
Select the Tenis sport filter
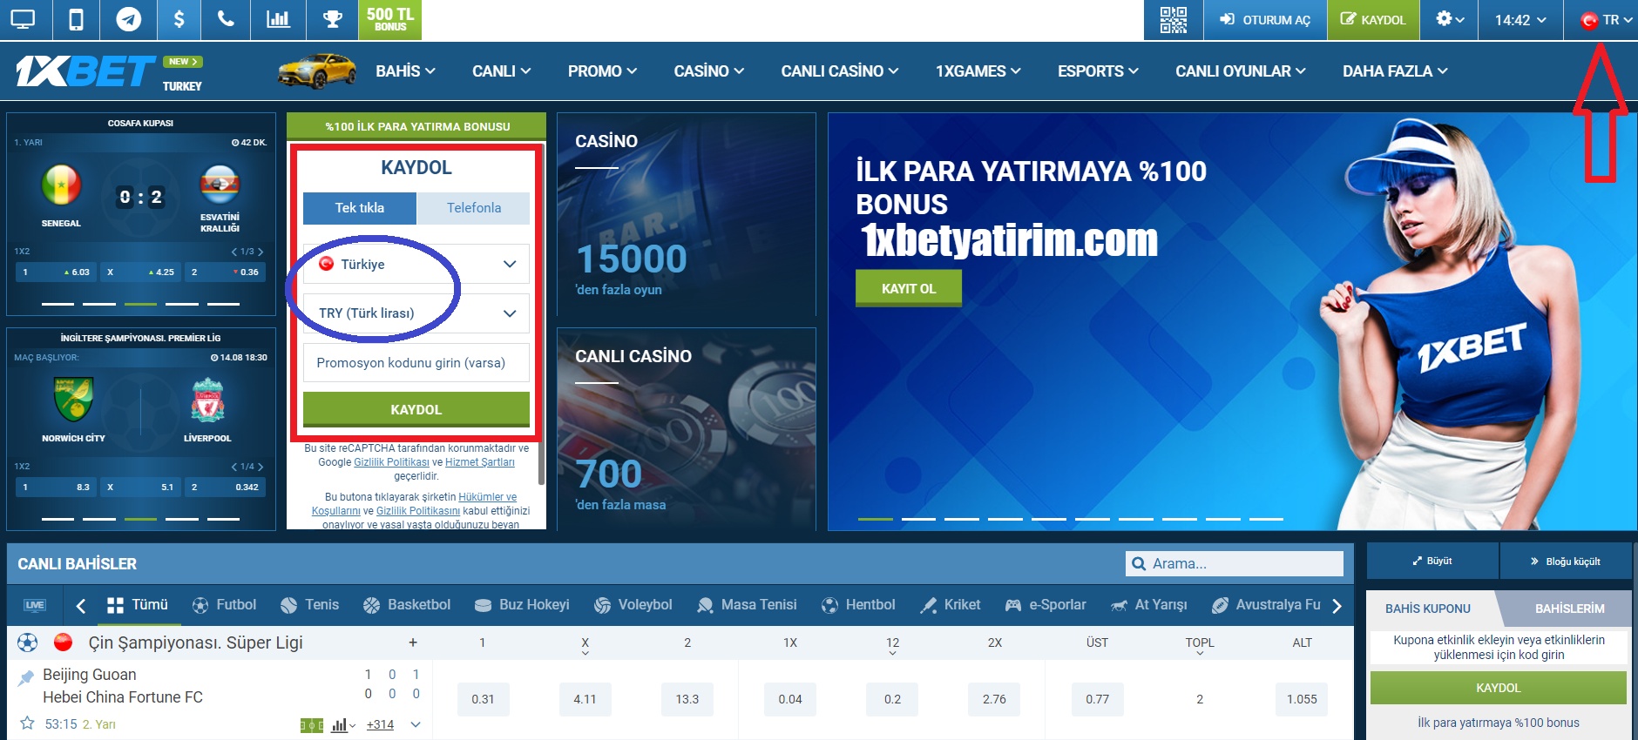[309, 605]
